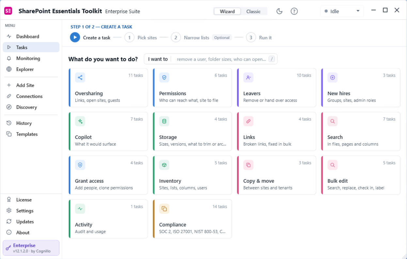Click the 'I want to' search field

[211, 59]
